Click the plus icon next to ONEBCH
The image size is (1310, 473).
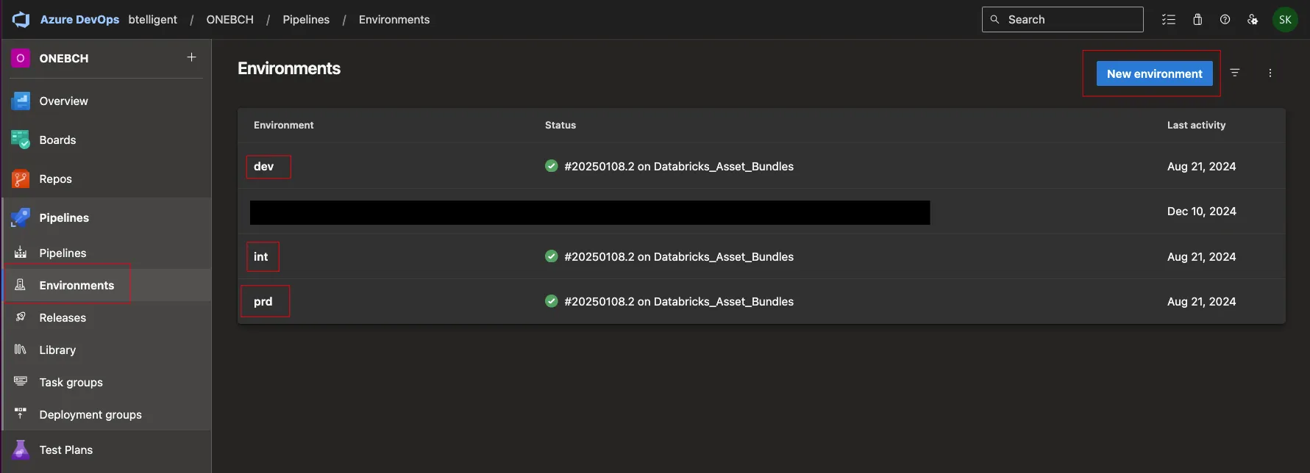(x=191, y=57)
